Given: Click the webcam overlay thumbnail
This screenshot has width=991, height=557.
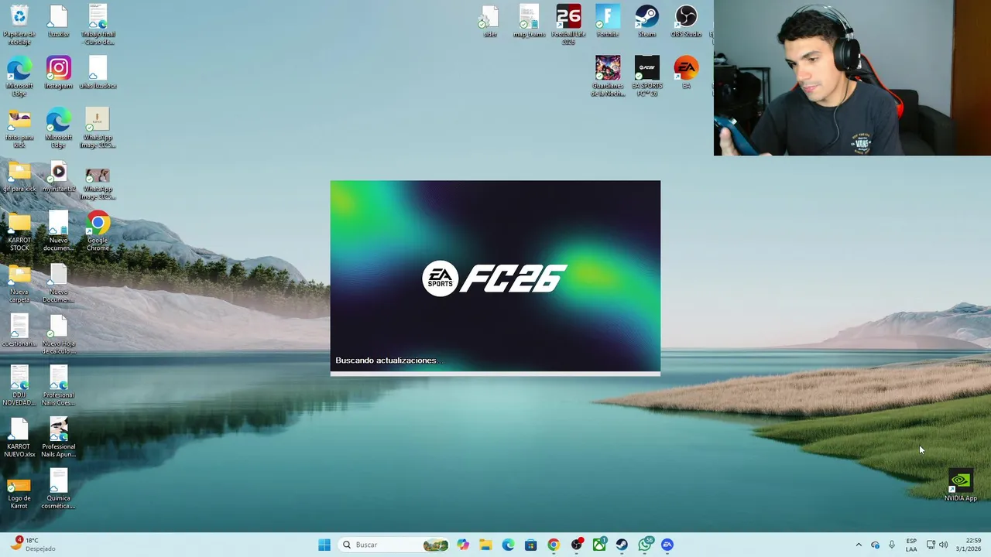Looking at the screenshot, I should (852, 77).
